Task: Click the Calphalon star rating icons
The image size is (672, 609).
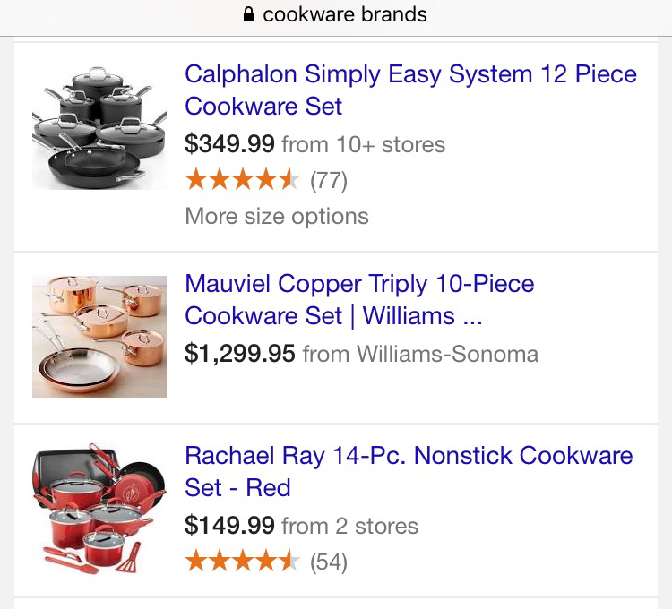Action: click(x=241, y=181)
